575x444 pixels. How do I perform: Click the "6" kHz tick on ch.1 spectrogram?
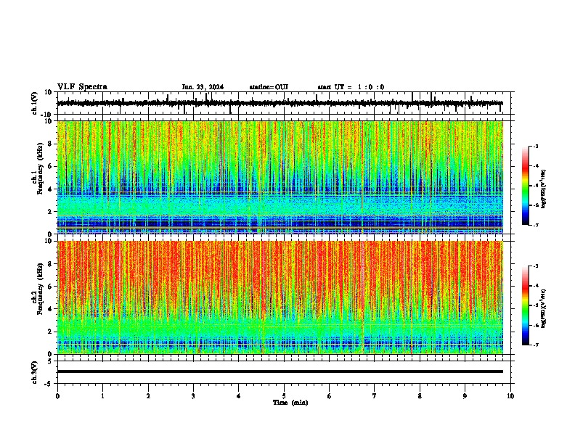pos(51,166)
